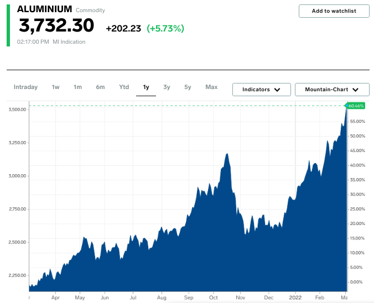
Task: Click the 40.00% right-axis label
Action: tap(357, 165)
